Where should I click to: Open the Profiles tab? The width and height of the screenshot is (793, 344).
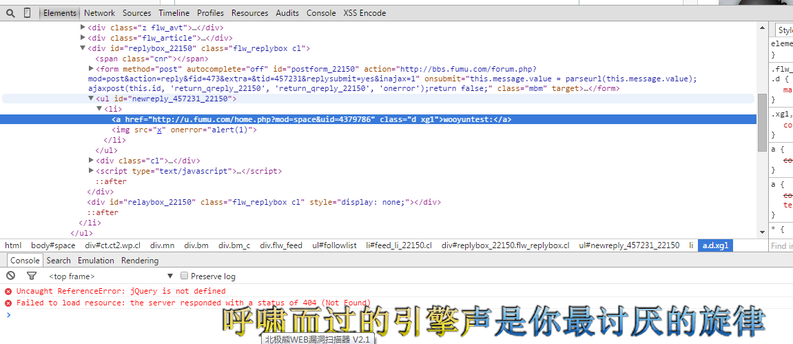click(210, 13)
